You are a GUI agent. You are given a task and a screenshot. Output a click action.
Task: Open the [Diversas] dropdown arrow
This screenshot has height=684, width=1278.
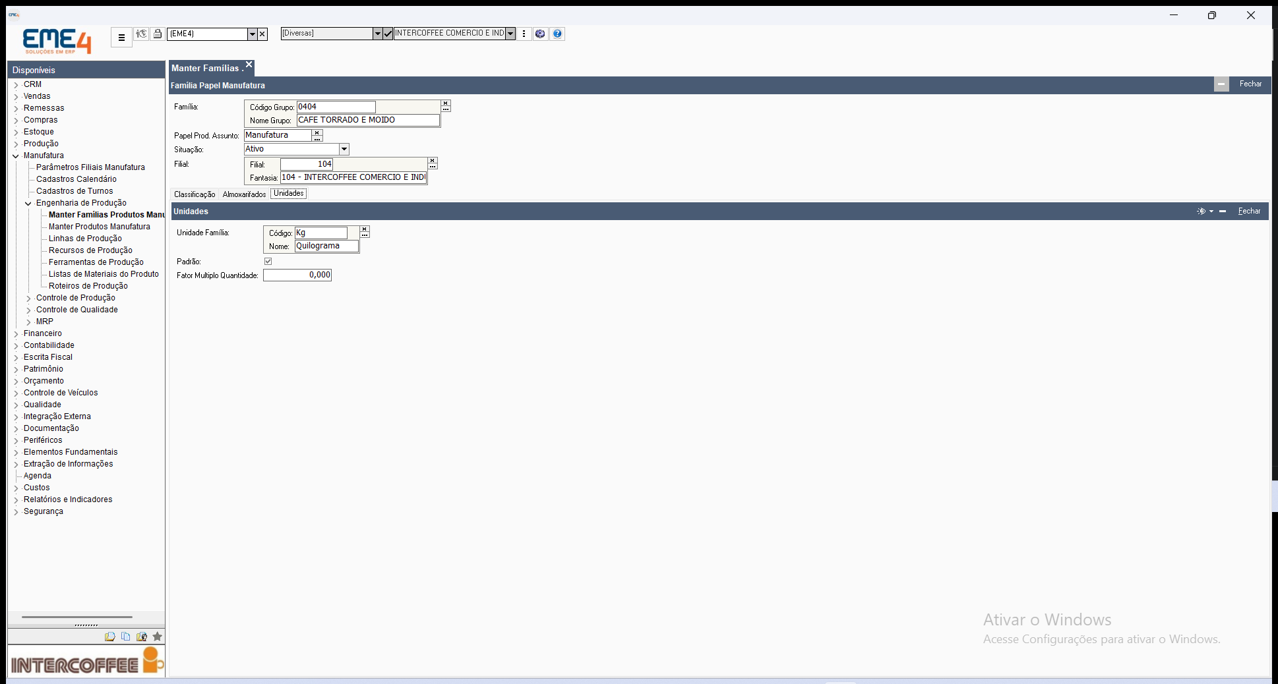(377, 34)
